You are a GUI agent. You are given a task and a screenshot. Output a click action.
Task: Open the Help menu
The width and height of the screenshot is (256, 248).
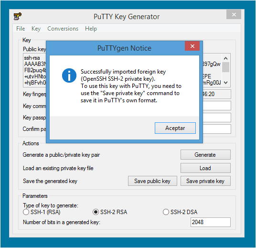coord(91,29)
